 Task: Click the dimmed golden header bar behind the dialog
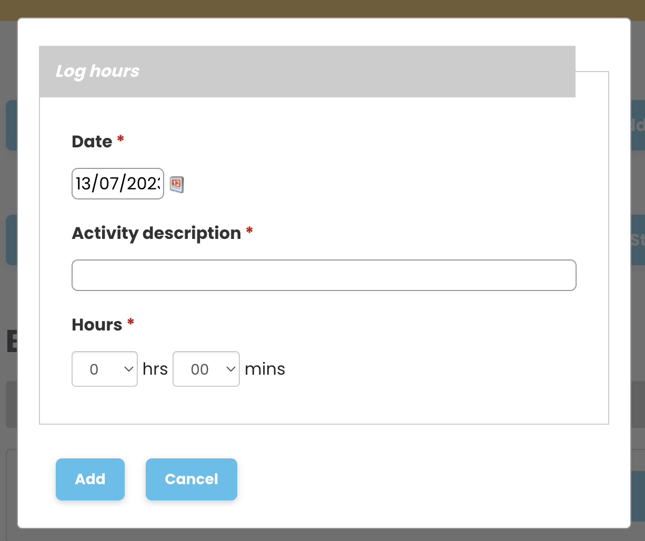323,9
